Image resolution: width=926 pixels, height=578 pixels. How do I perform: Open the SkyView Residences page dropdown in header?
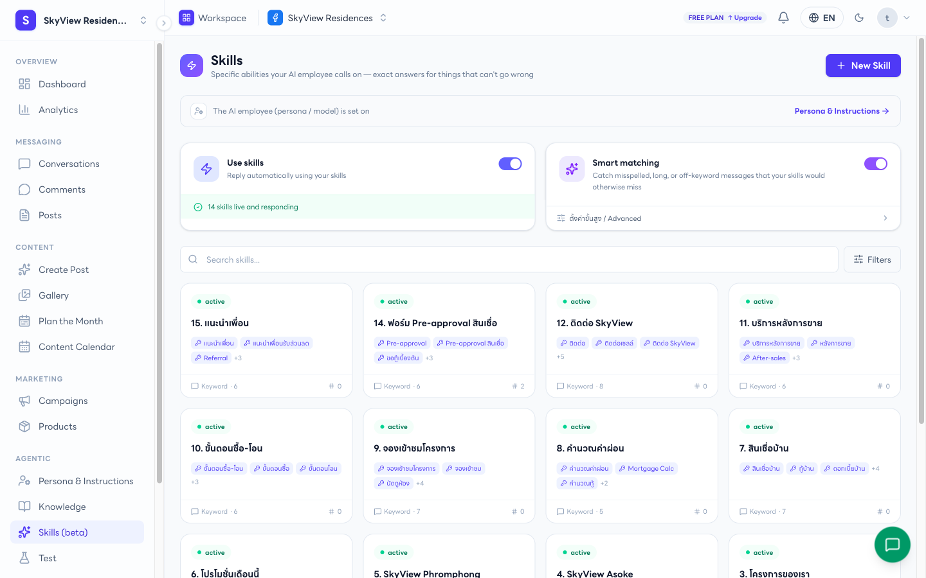point(327,18)
